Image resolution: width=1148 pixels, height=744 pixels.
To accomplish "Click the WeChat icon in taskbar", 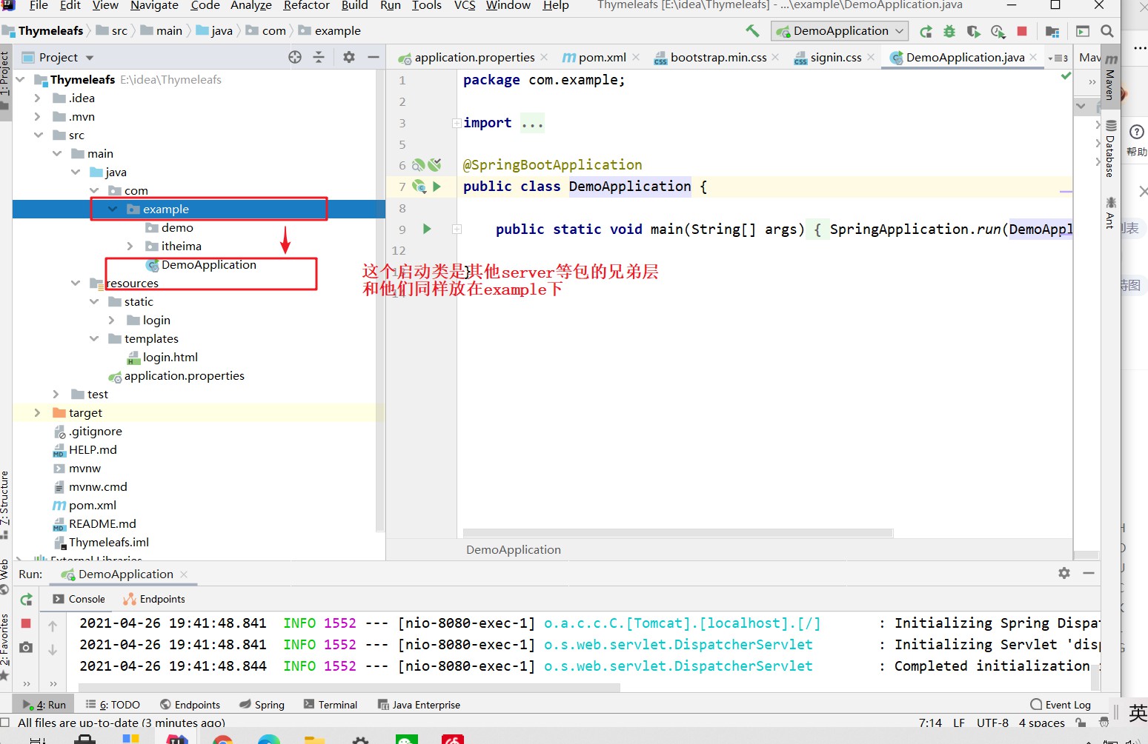I will click(406, 739).
